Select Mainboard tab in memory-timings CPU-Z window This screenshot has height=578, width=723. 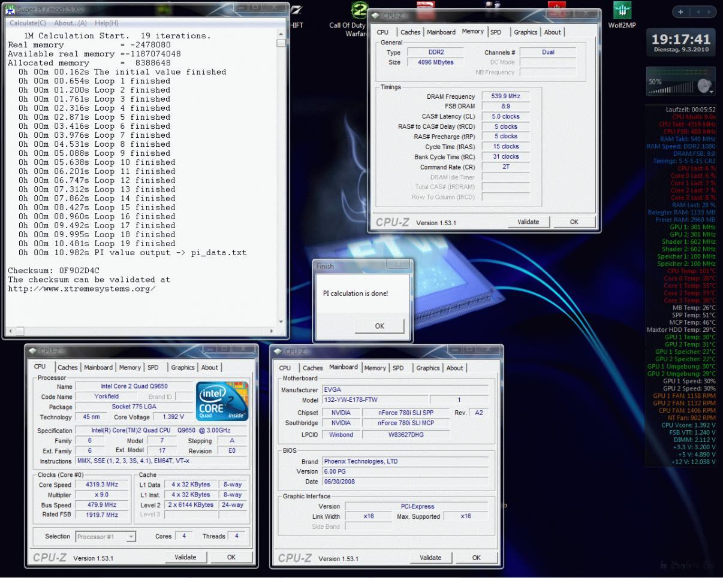(441, 32)
